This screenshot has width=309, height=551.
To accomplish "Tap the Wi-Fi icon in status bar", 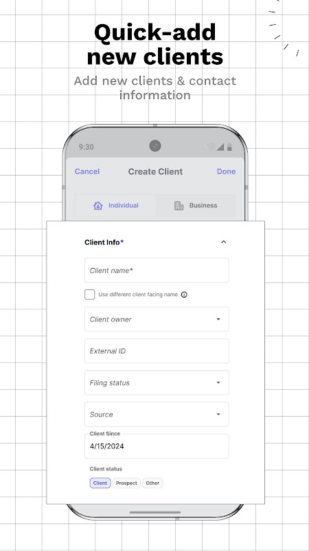I will pyautogui.click(x=211, y=147).
